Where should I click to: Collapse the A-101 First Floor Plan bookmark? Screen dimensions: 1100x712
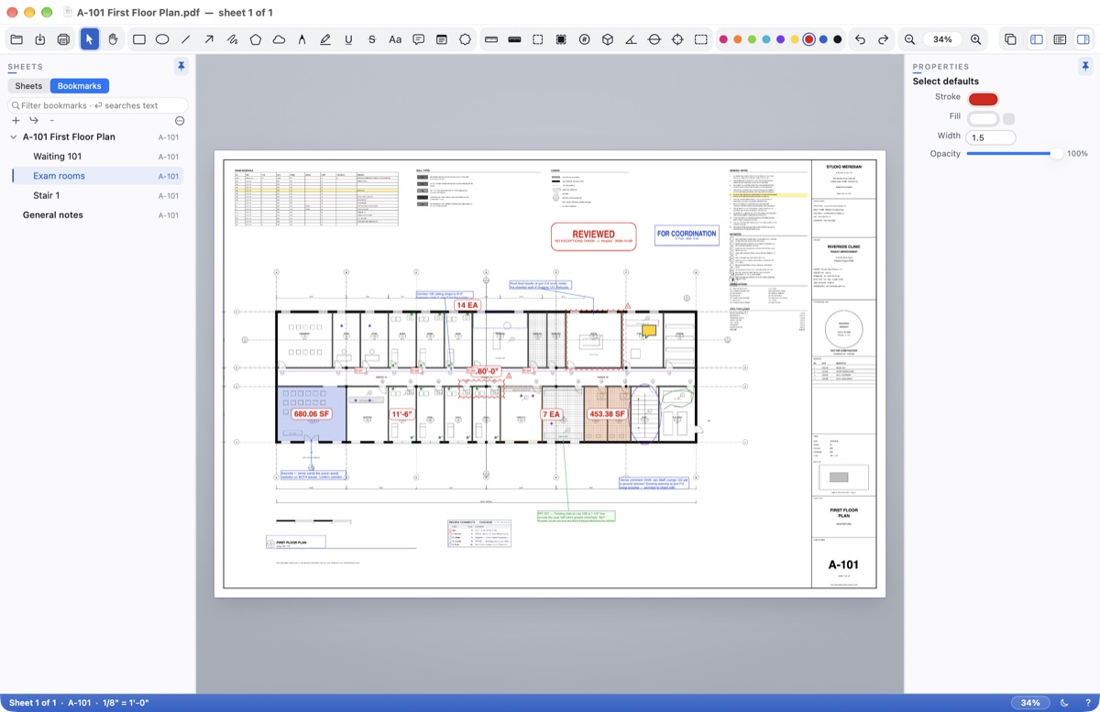(13, 137)
